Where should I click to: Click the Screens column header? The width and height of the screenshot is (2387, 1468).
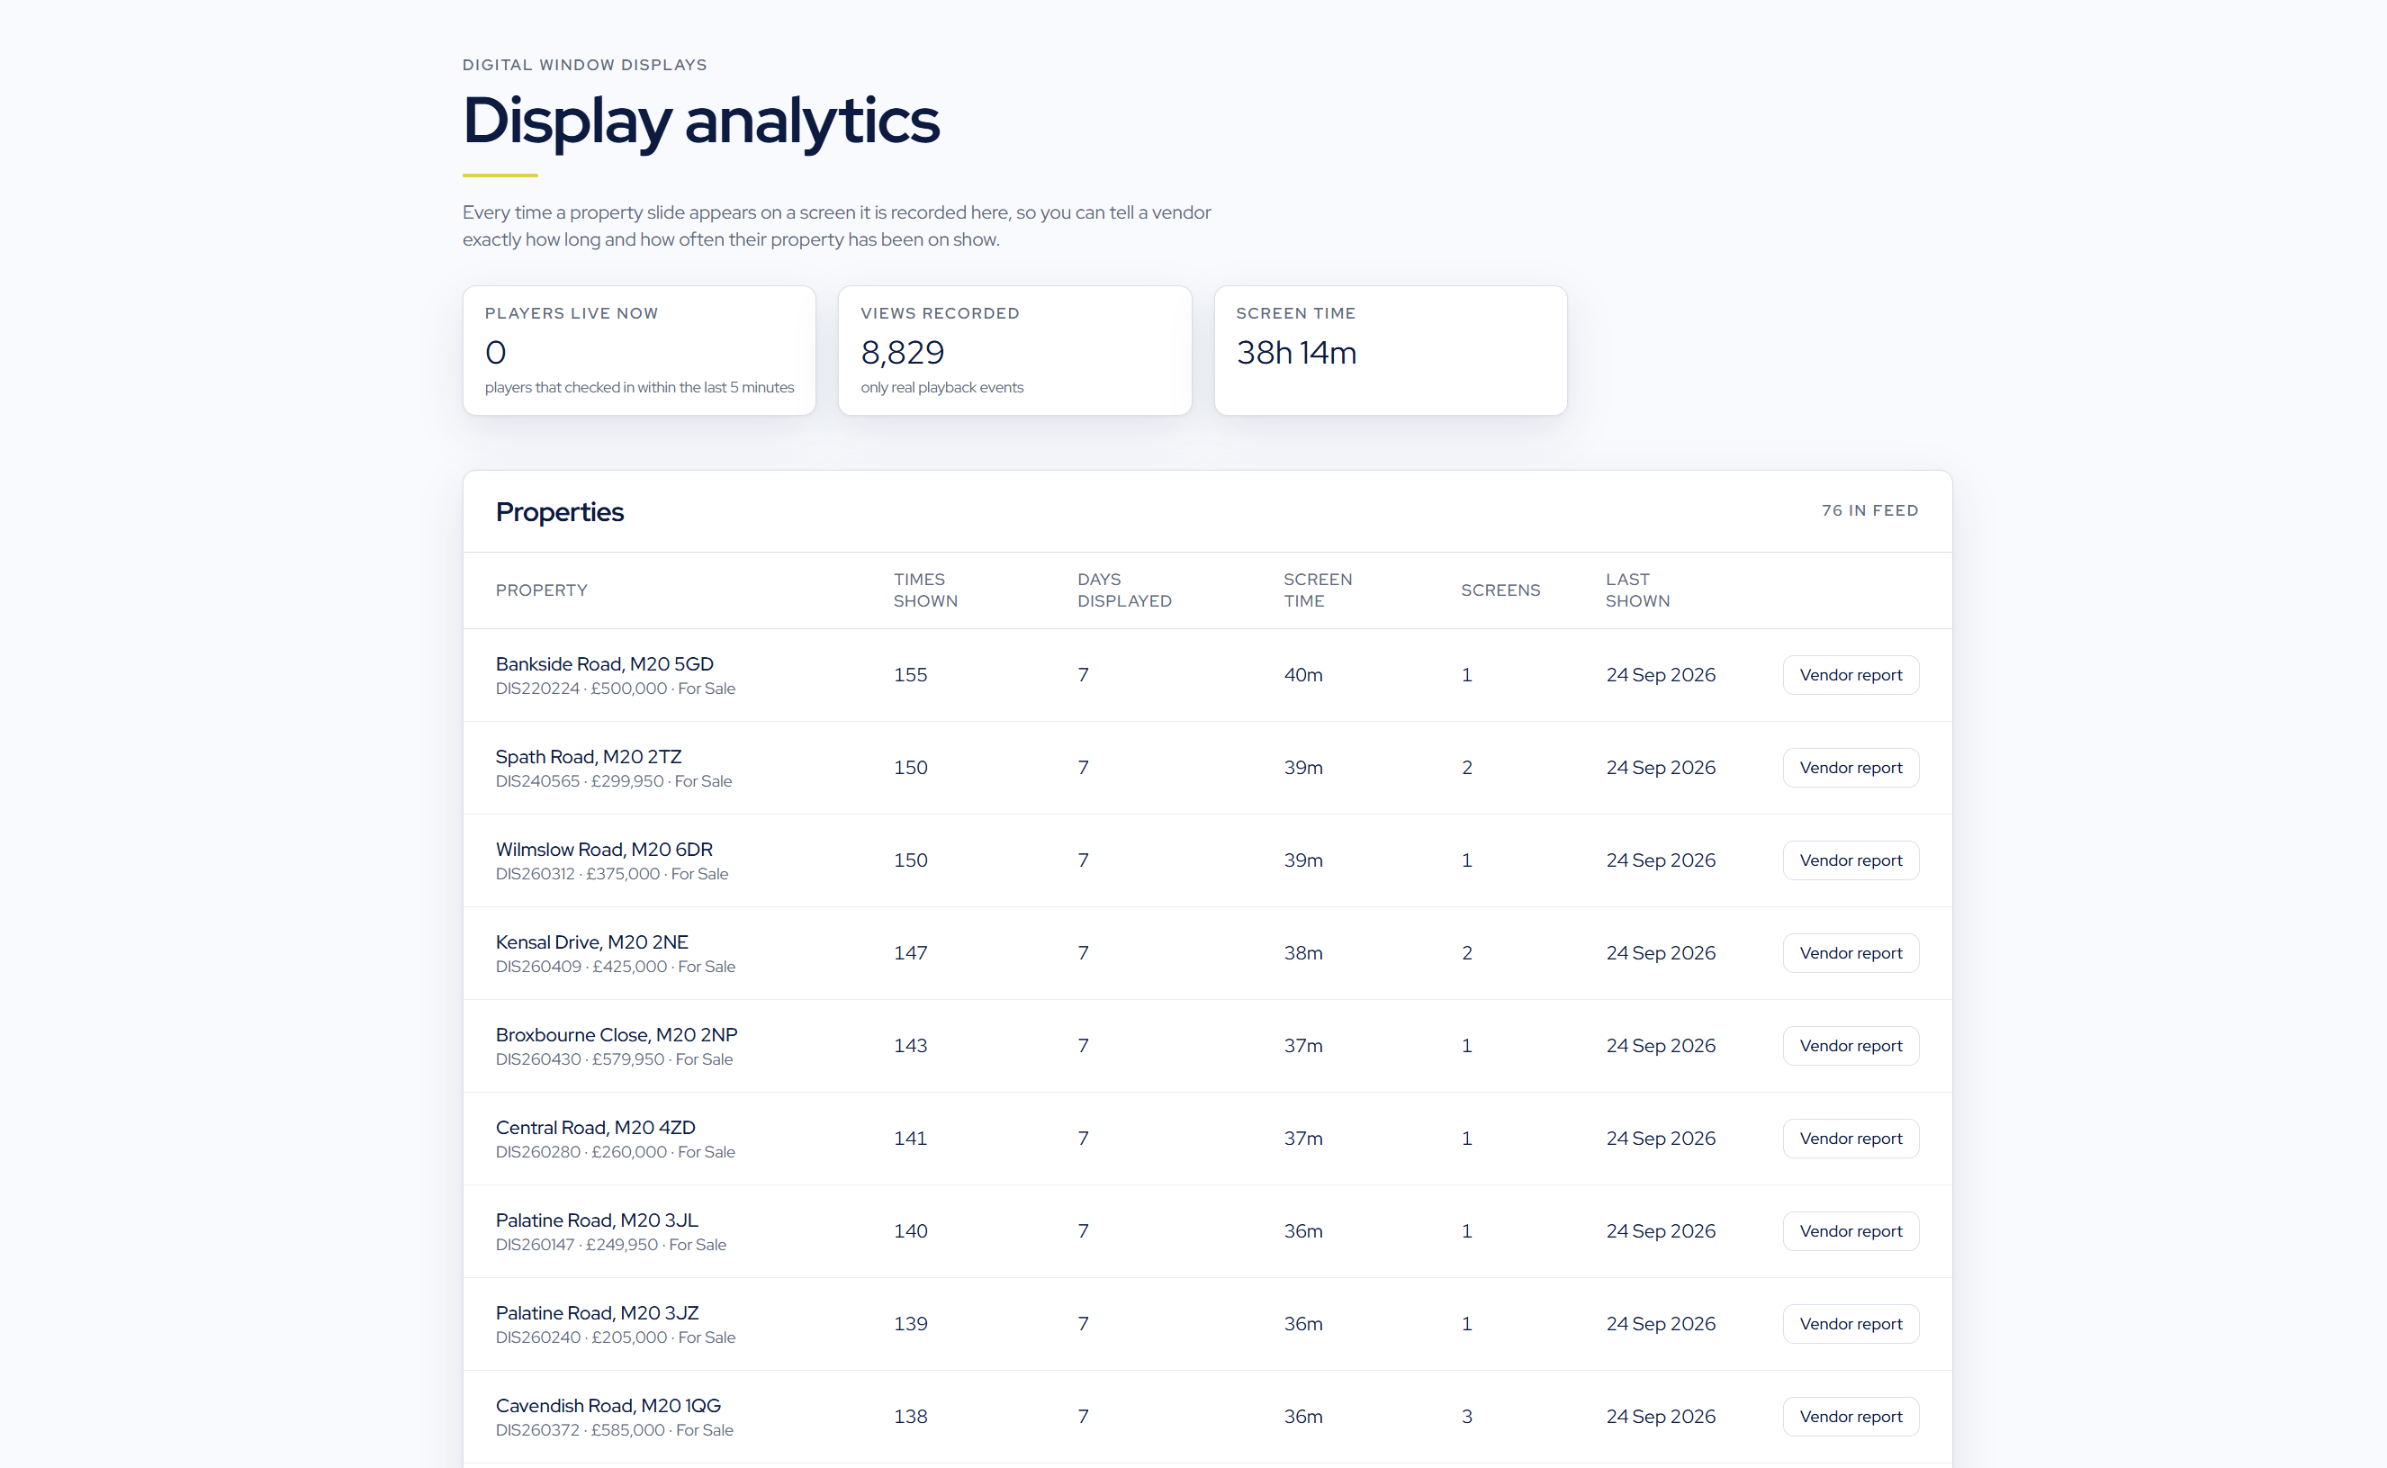click(x=1500, y=590)
